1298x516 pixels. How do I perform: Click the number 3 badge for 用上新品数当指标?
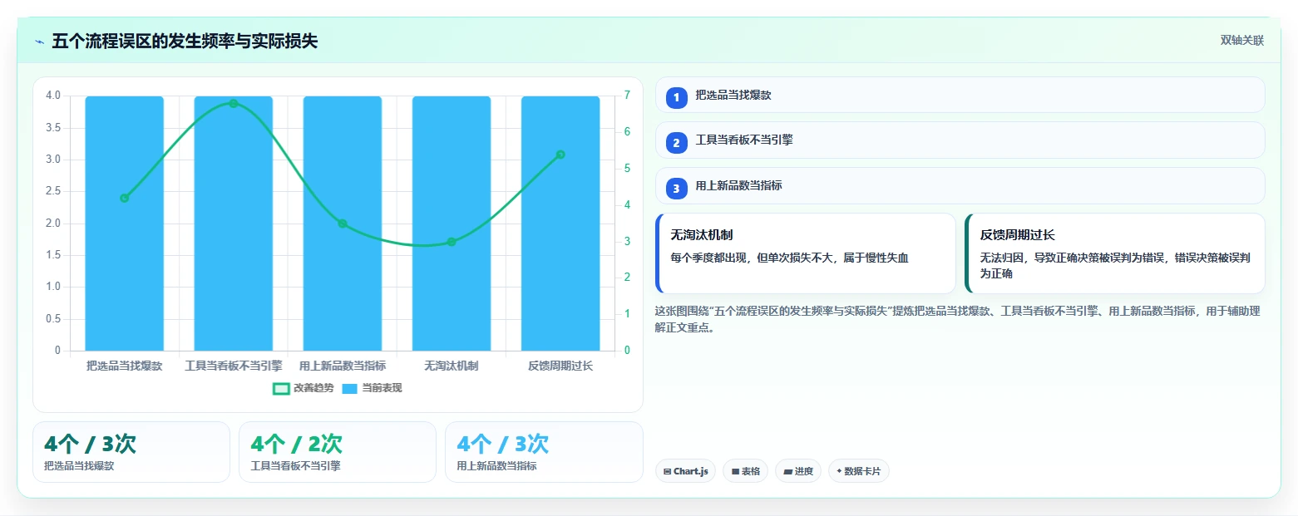pyautogui.click(x=676, y=188)
